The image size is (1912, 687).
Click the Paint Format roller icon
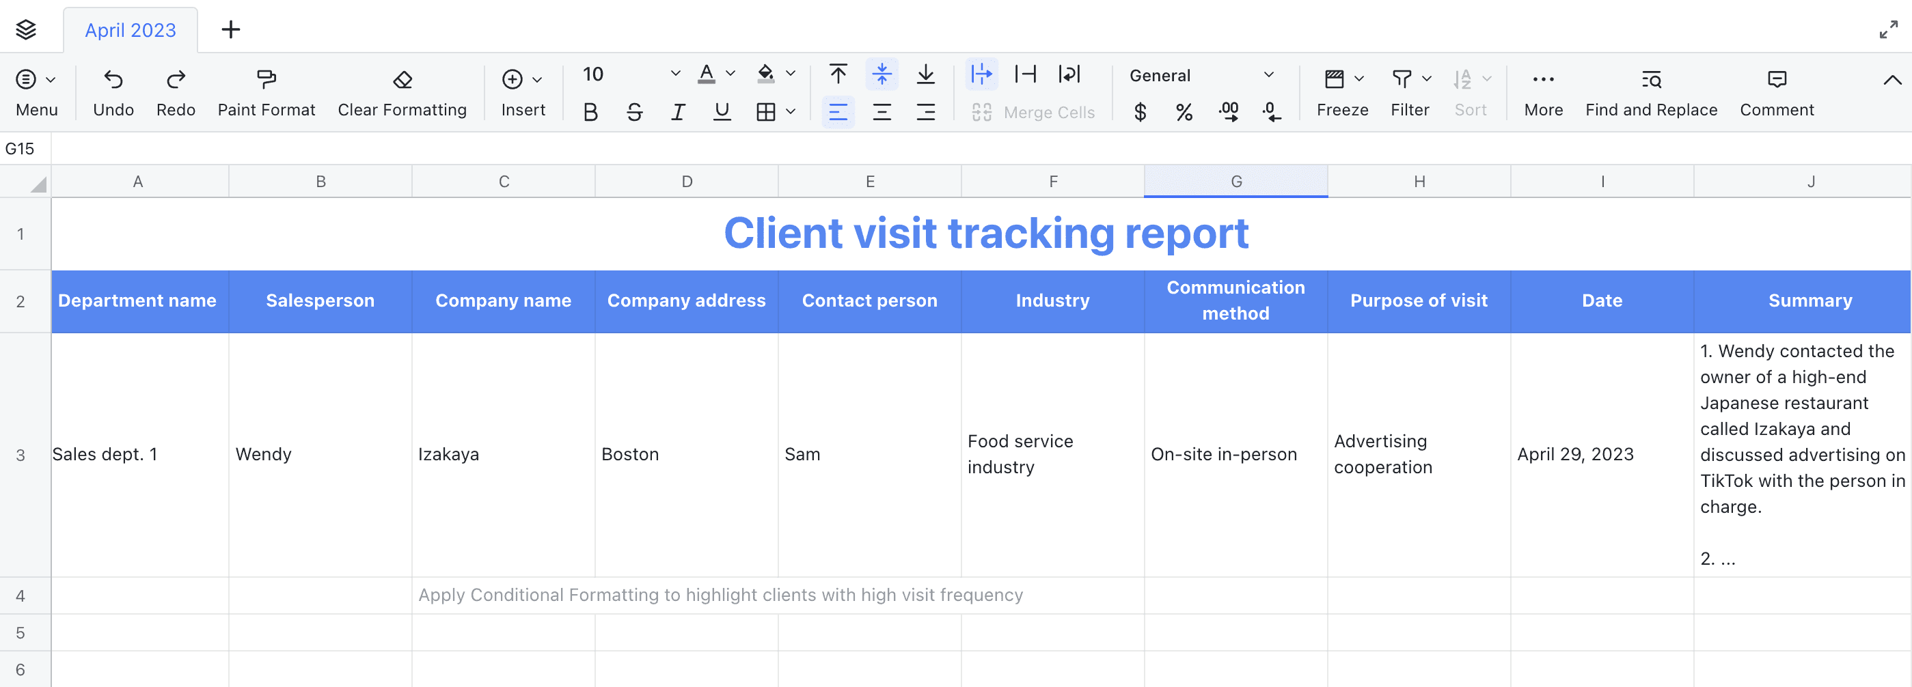tap(266, 79)
